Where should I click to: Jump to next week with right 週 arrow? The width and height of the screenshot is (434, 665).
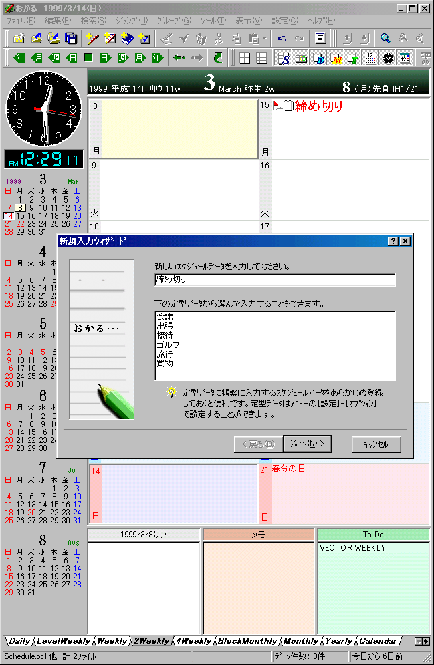pos(123,58)
